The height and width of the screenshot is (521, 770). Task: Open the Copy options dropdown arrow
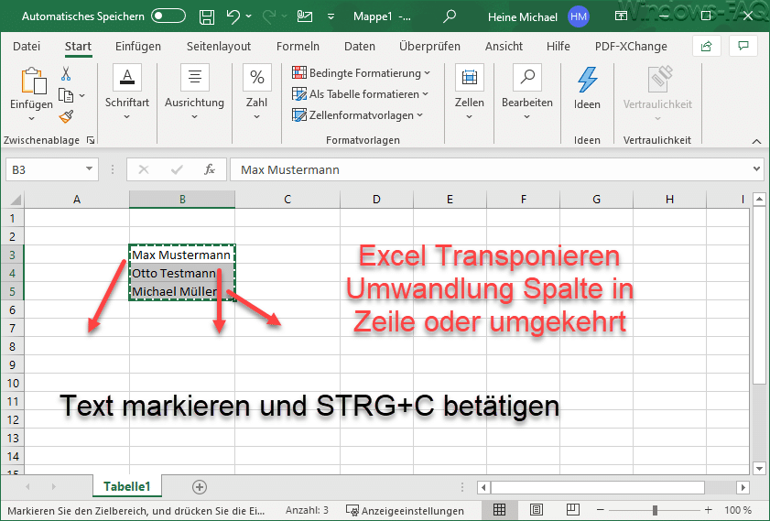point(82,95)
